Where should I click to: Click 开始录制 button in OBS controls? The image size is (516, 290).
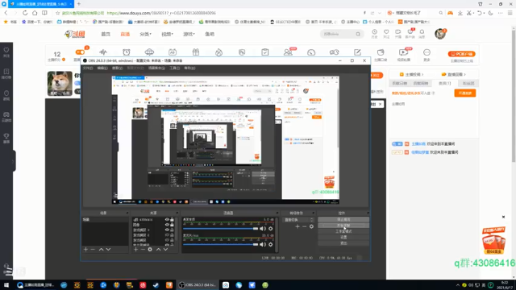pos(343,226)
